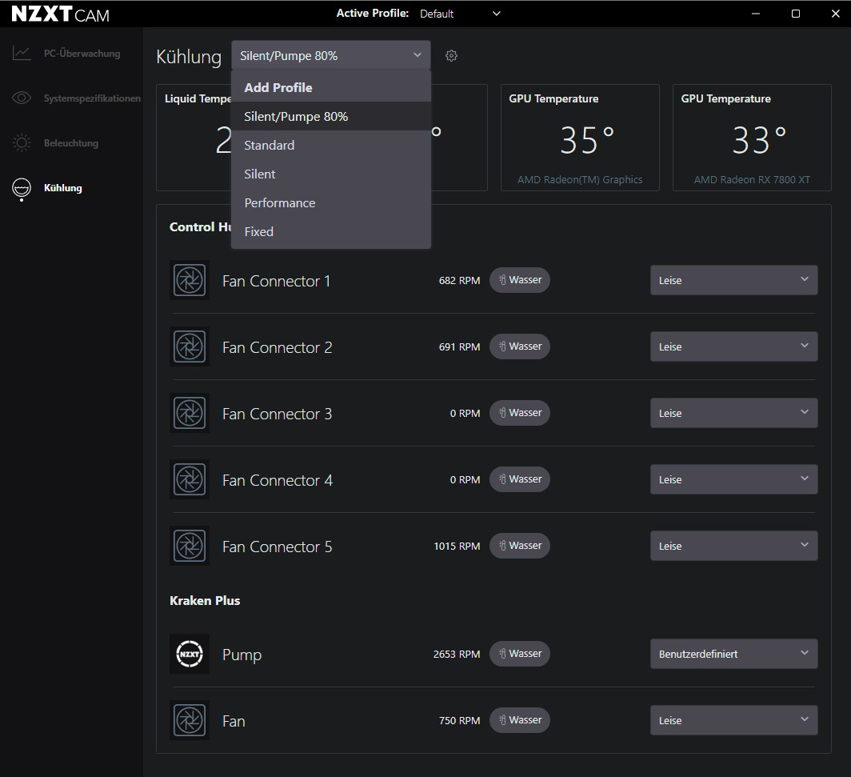The image size is (851, 777).
Task: Select the Fixed cooling profile
Action: click(x=331, y=231)
